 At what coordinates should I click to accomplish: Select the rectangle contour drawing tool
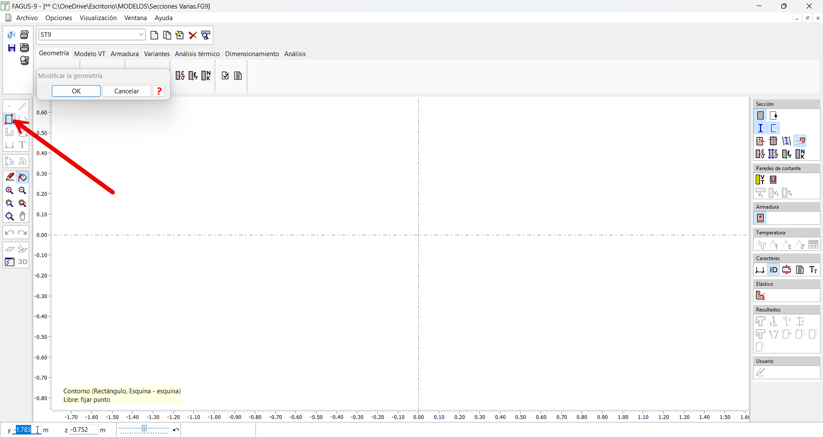tap(9, 119)
